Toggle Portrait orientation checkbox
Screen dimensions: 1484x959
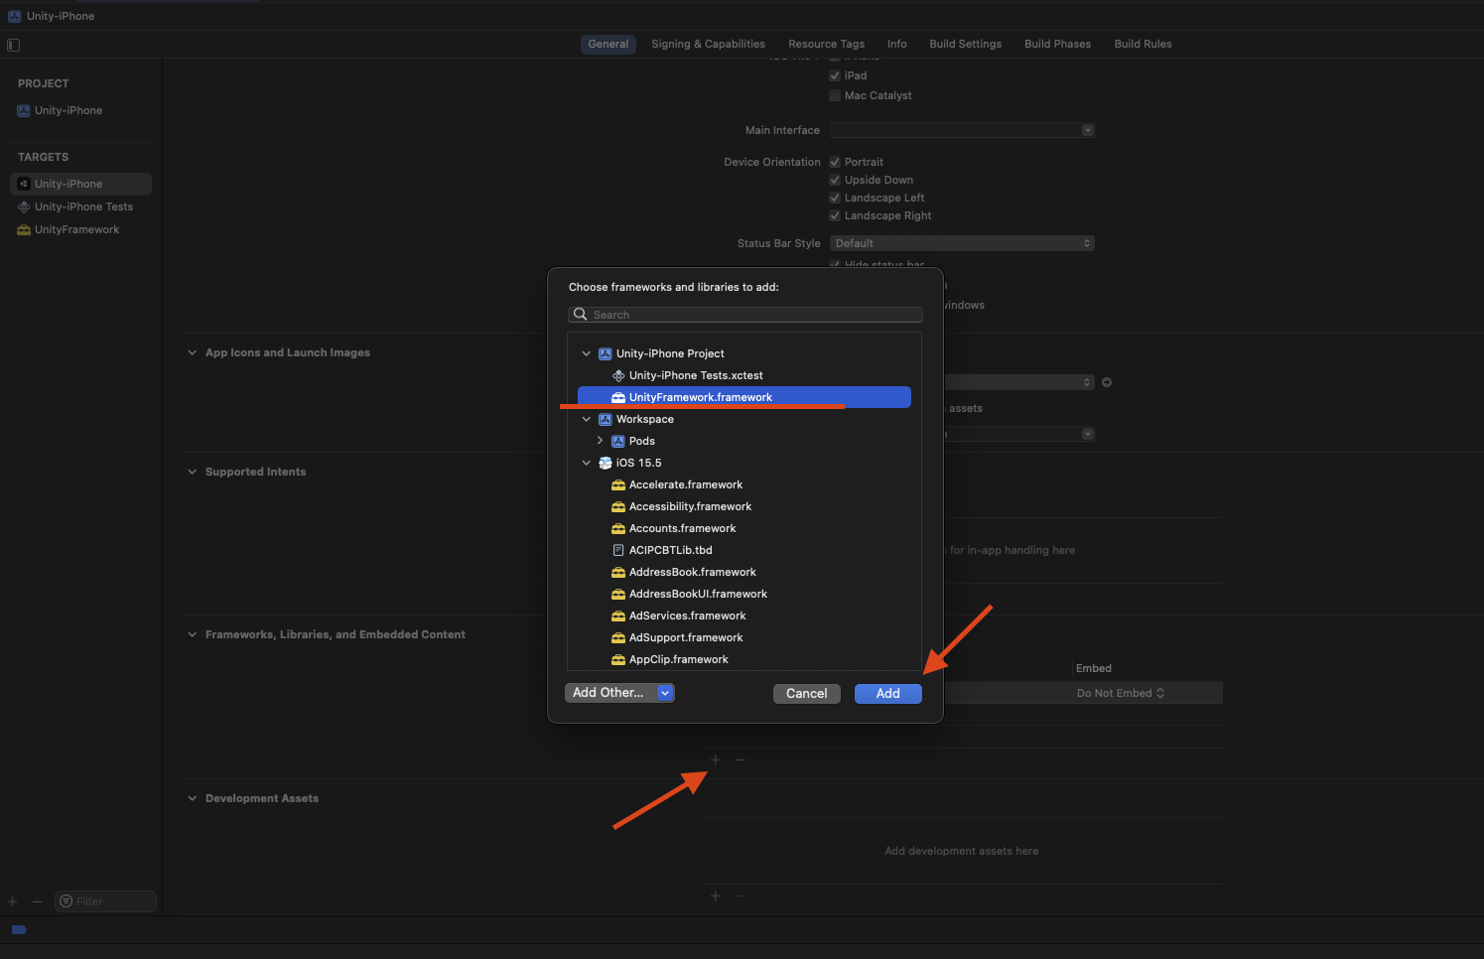pyautogui.click(x=835, y=162)
